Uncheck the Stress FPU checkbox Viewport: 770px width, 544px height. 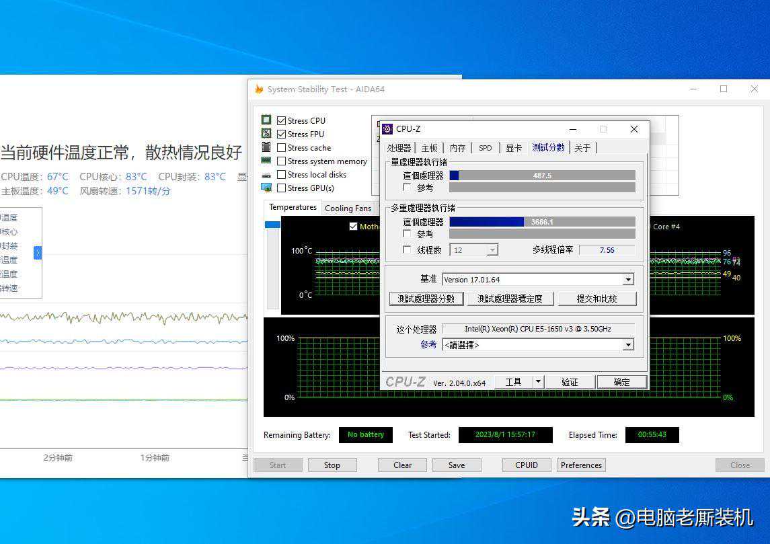coord(282,134)
